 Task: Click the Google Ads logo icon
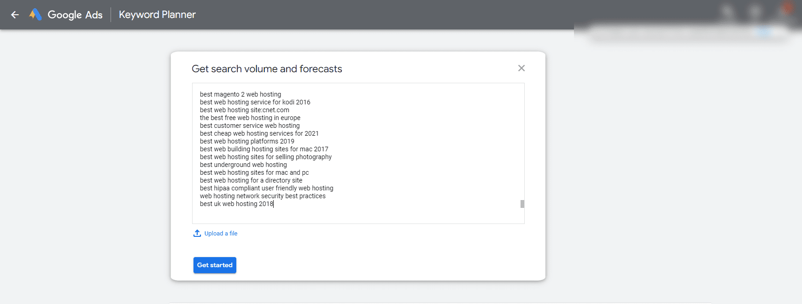pos(35,15)
